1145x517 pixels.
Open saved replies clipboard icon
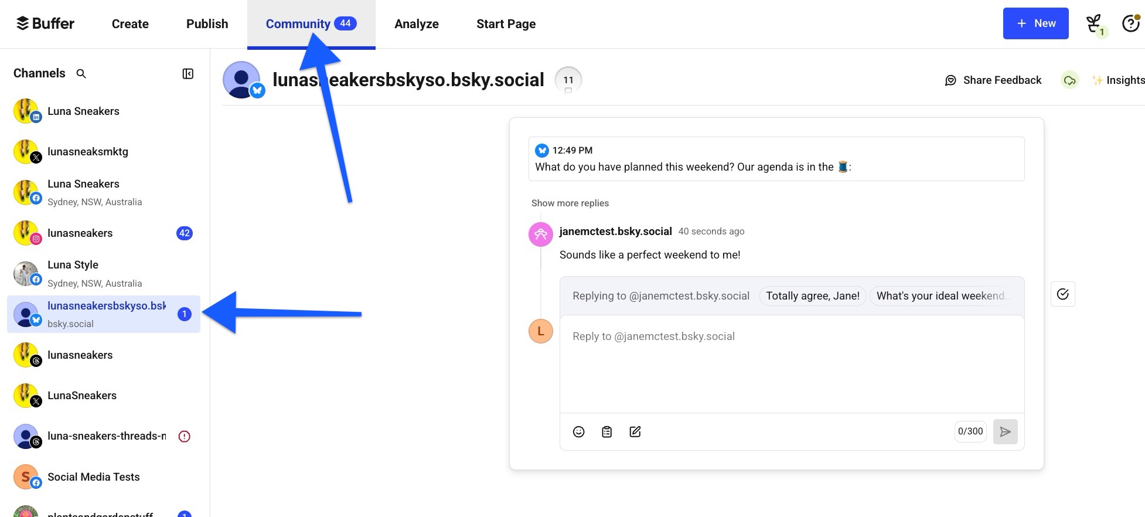607,432
